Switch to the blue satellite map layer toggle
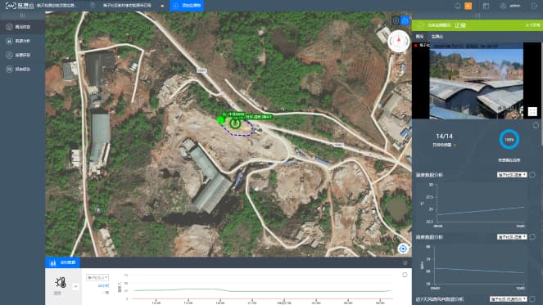Viewport: 543px width, 305px height. [x=405, y=20]
